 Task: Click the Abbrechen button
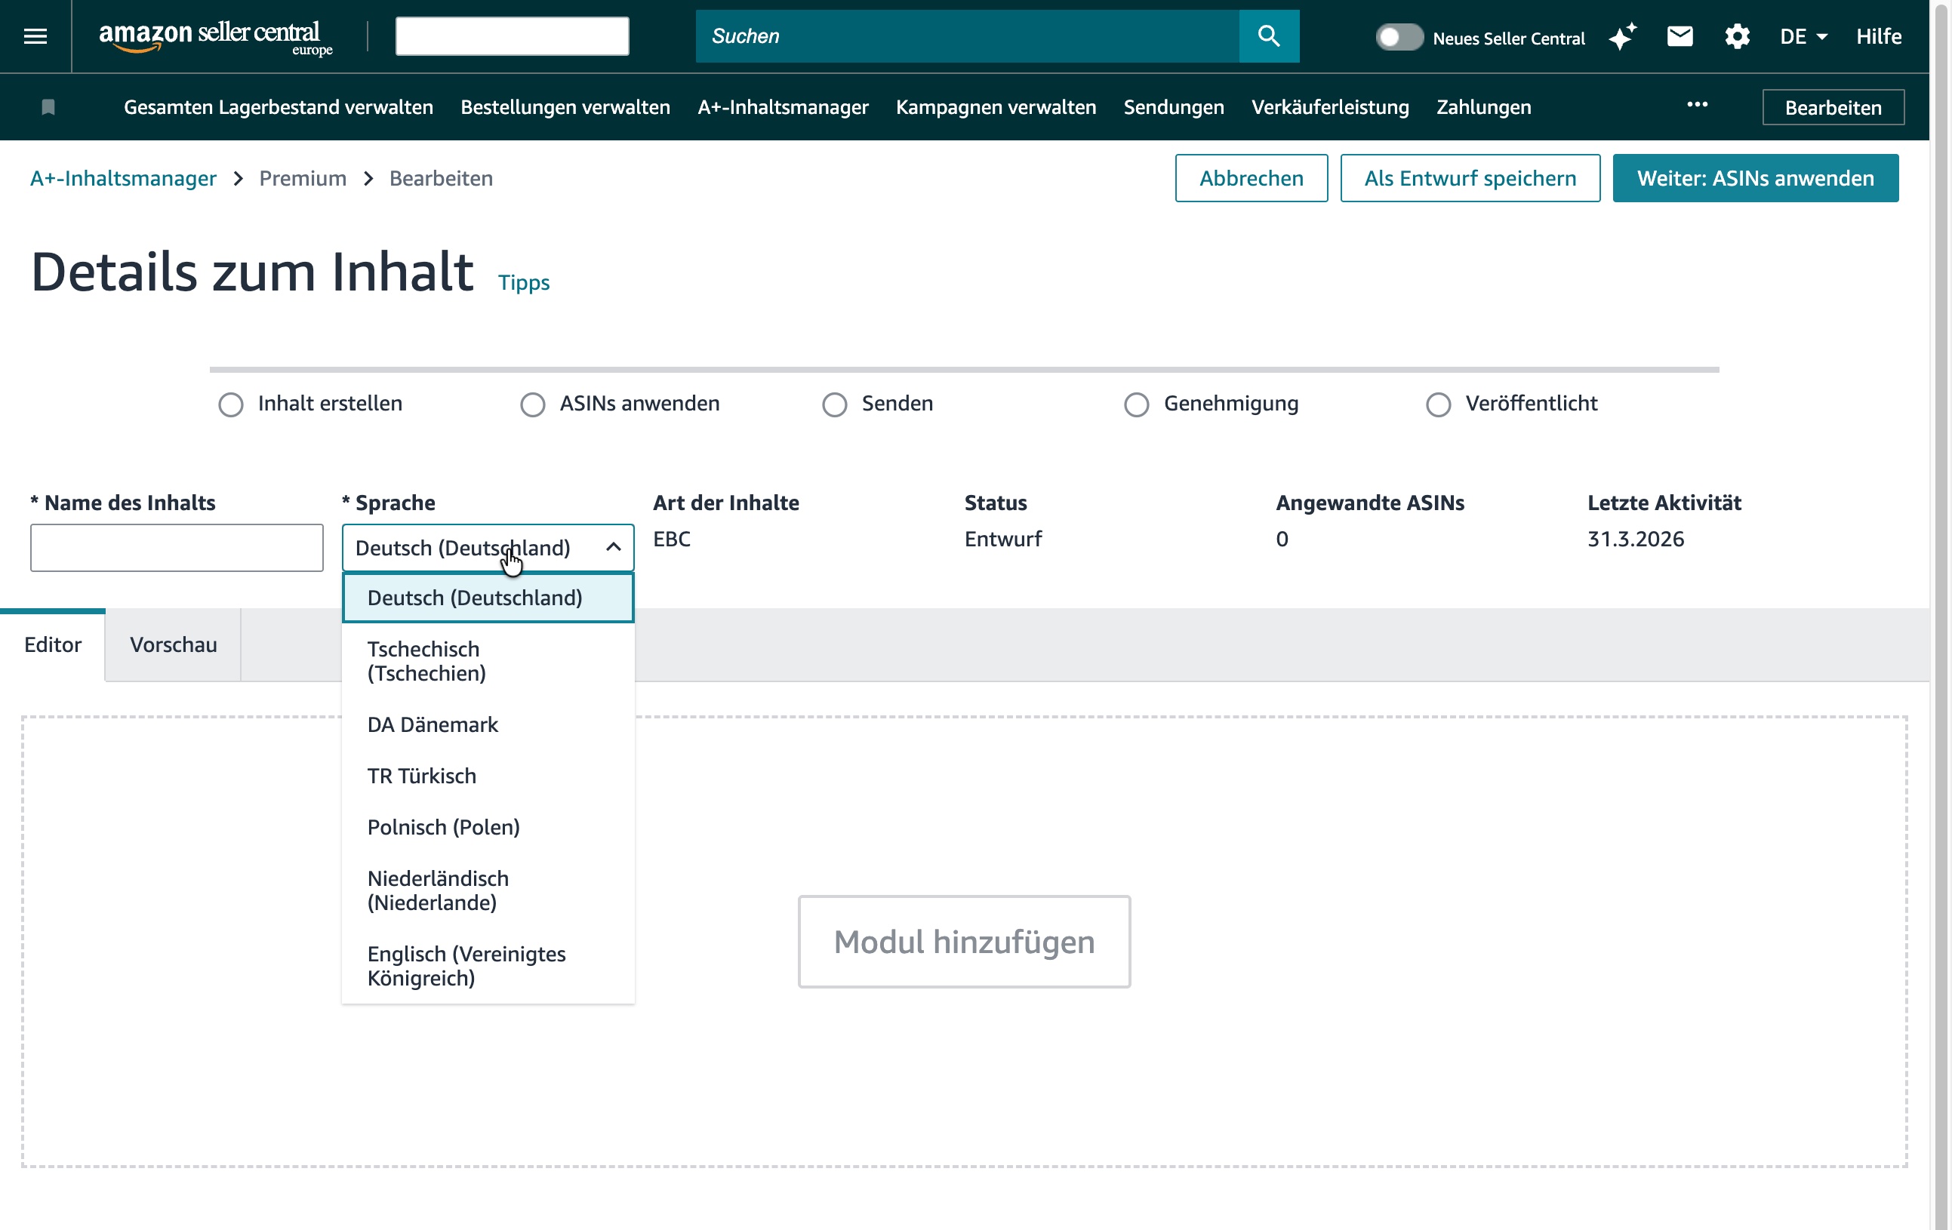pos(1251,178)
